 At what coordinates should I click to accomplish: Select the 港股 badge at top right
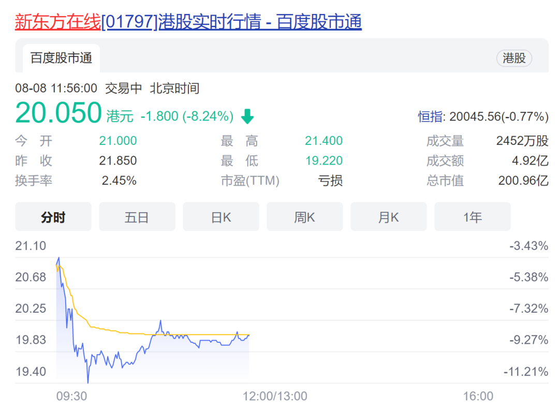(514, 58)
